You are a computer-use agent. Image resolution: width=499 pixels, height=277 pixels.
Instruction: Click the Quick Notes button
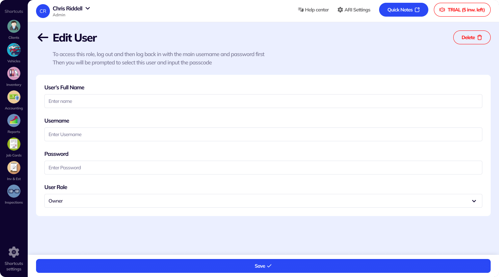tap(403, 10)
